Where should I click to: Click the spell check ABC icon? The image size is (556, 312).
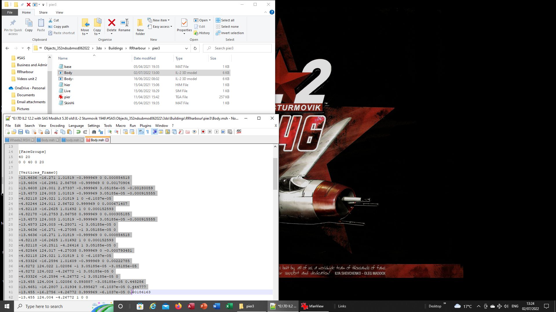(239, 131)
